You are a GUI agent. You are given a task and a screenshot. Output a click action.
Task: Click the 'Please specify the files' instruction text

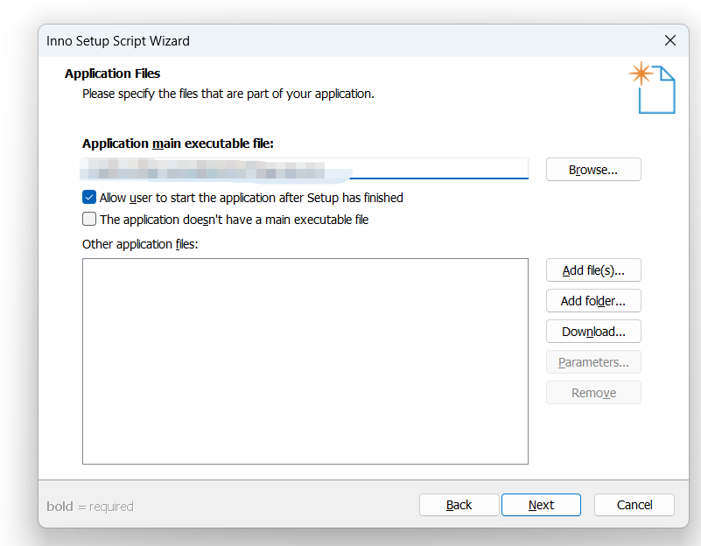coord(228,94)
